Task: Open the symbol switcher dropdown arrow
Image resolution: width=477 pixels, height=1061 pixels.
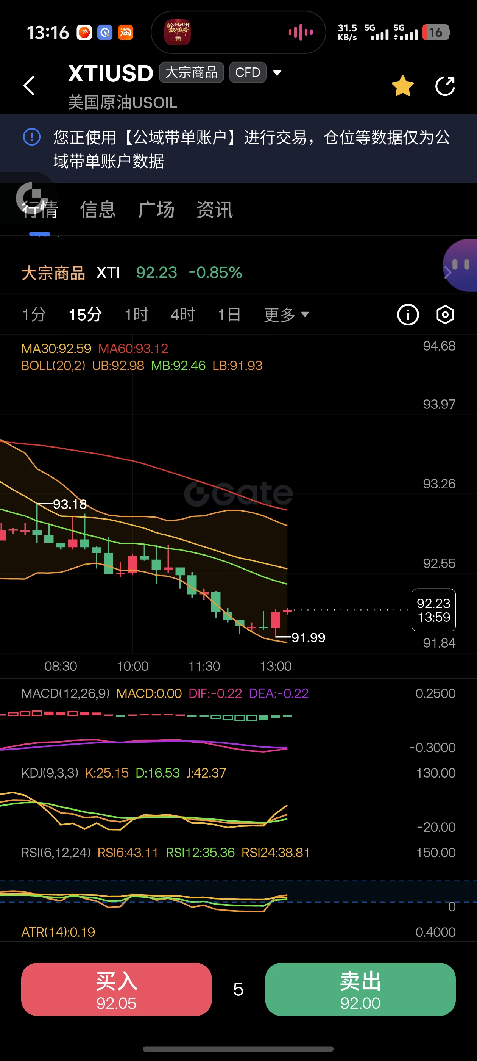Action: pos(277,72)
